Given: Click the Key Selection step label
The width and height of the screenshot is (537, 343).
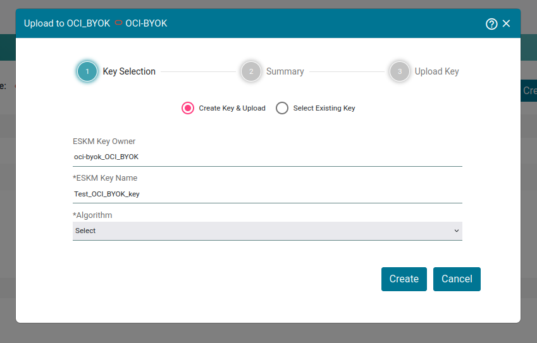Looking at the screenshot, I should click(x=129, y=71).
